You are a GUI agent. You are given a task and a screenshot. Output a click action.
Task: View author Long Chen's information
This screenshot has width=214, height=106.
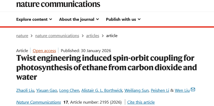(x=69, y=90)
